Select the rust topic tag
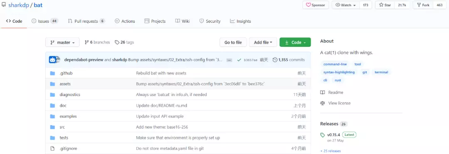 coord(338,80)
